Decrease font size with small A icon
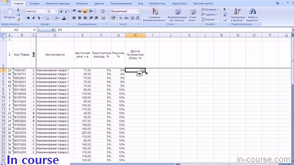Viewport: 294px width, 165px height. 66,11
